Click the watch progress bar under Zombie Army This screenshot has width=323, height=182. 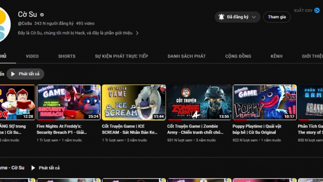point(199,120)
